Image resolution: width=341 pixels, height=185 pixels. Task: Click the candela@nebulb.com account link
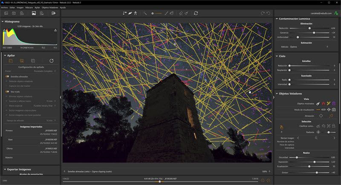321,13
